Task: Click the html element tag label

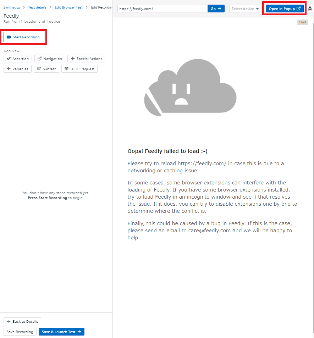Action: (x=302, y=22)
